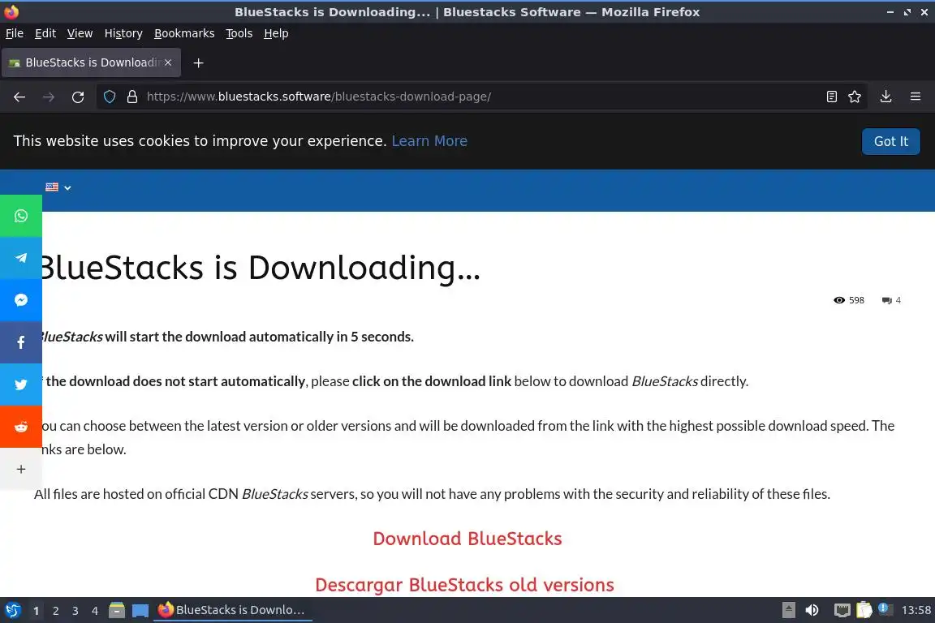Toggle reader view icon
935x623 pixels.
[831, 97]
